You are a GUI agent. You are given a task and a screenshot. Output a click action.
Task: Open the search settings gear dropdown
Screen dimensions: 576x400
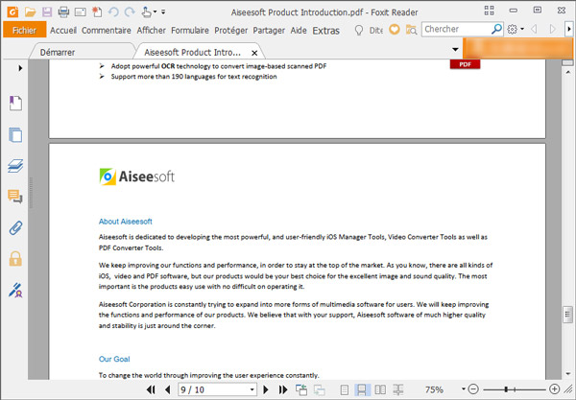516,30
